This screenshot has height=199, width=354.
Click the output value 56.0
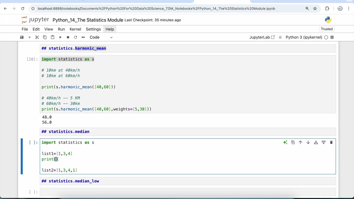tap(47, 122)
